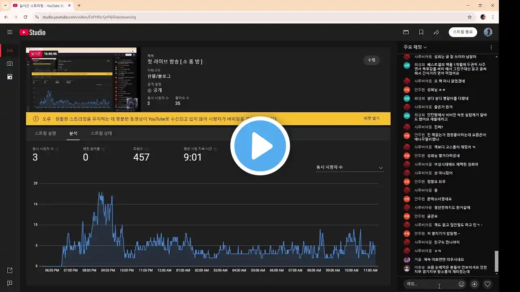Click the chat panel scrollbar thumb

pos(496,261)
